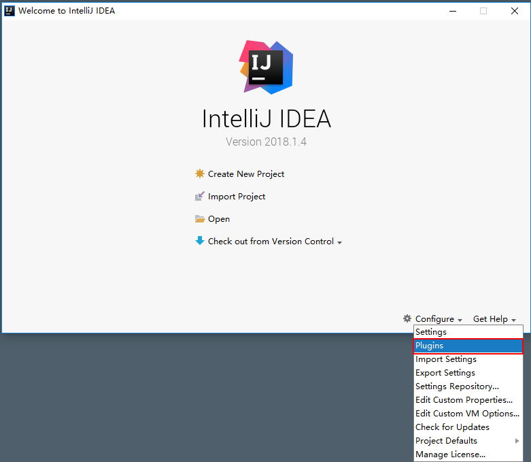Open Settings from Configure menu
Image resolution: width=531 pixels, height=462 pixels.
click(x=468, y=332)
